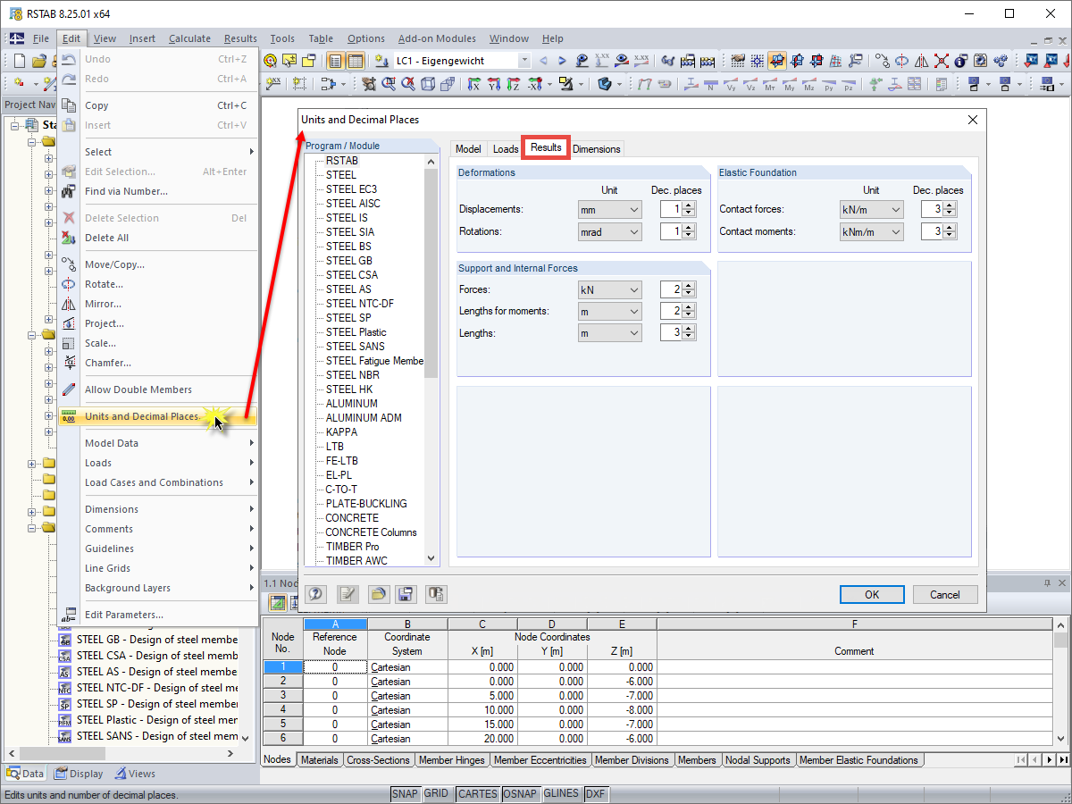This screenshot has width=1072, height=804.
Task: Switch to the Display navigator tab
Action: pyautogui.click(x=79, y=774)
